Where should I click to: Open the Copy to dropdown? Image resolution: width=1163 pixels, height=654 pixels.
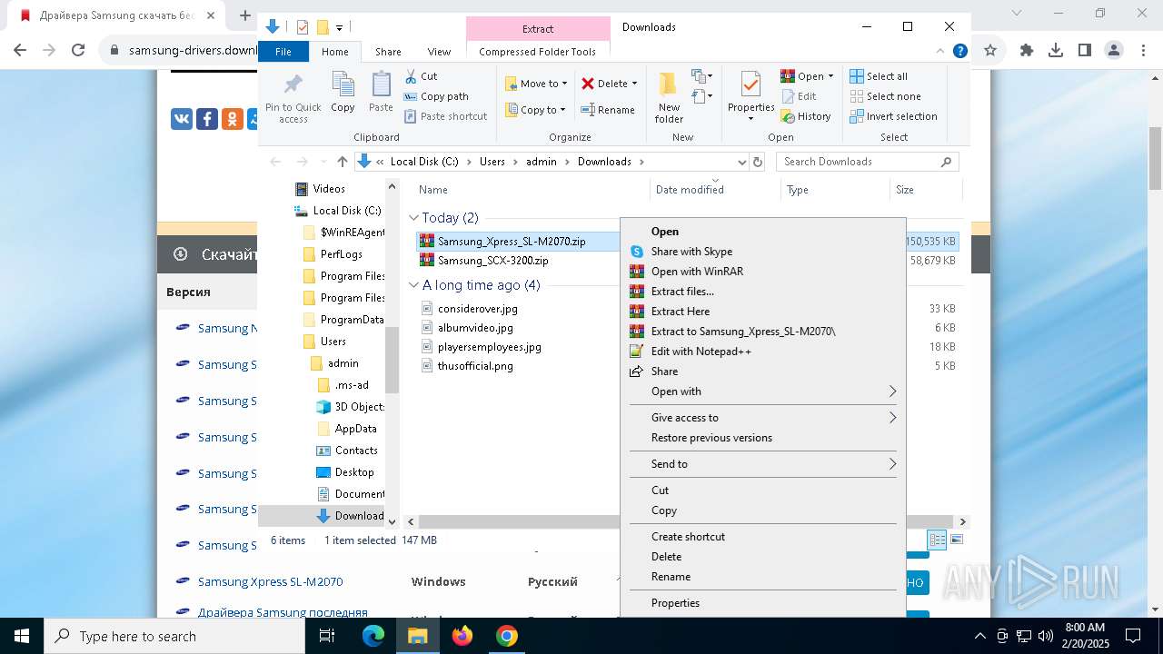pyautogui.click(x=535, y=110)
